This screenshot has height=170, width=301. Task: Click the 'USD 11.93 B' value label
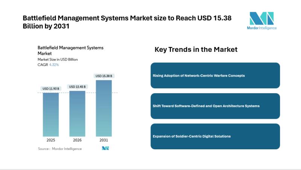[51, 89]
